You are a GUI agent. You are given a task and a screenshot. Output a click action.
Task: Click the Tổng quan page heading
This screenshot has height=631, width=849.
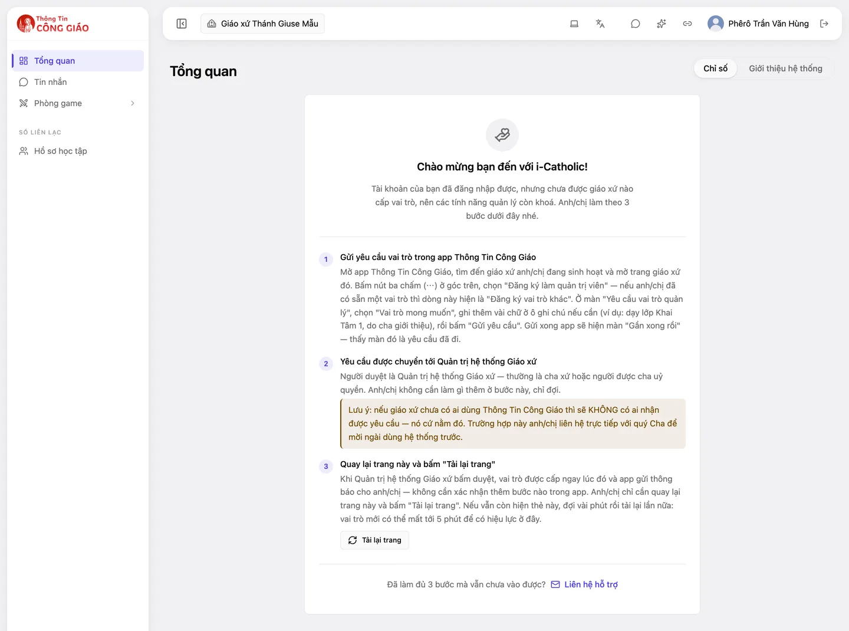pyautogui.click(x=203, y=71)
